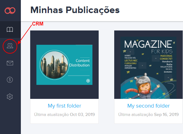
Task: Open the email envelope icon
Action: point(10,63)
